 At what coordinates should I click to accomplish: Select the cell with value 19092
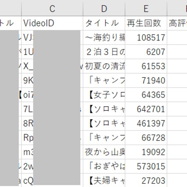(x=146, y=152)
